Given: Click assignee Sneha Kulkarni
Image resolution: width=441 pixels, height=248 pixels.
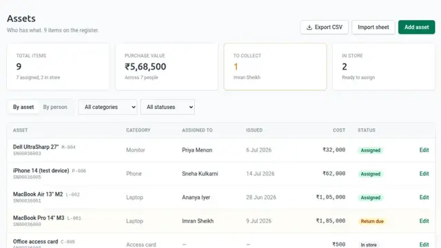Looking at the screenshot, I should coord(200,174).
